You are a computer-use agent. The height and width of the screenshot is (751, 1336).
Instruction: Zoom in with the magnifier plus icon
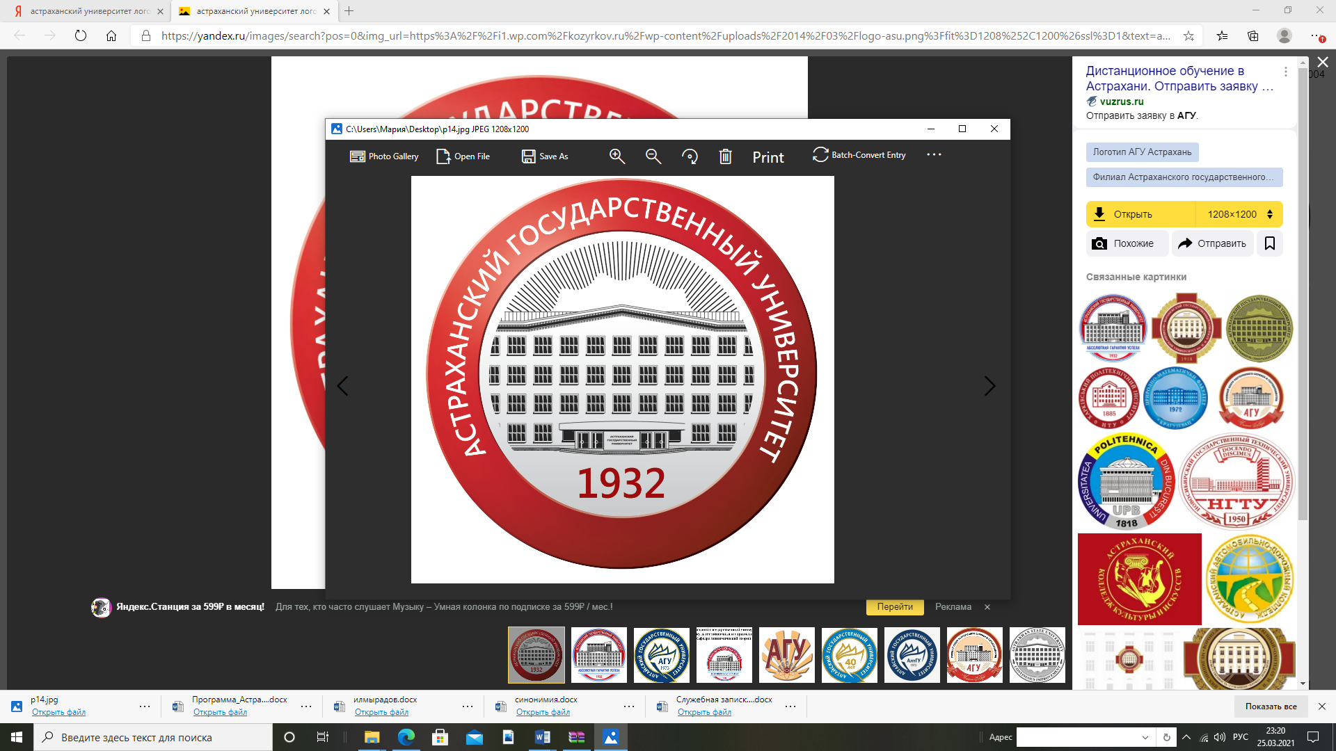click(617, 156)
